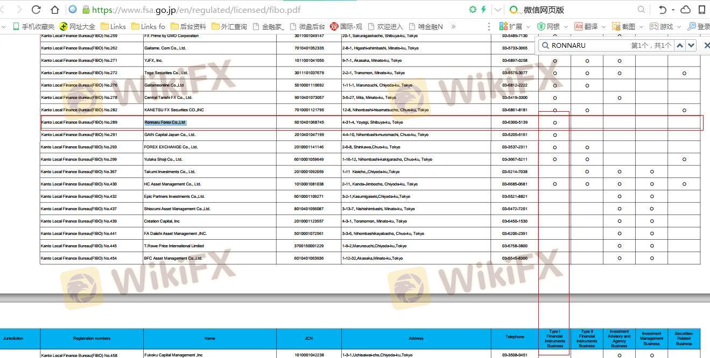Click the 手机收藏夹 mobile favorites icon

point(16,26)
